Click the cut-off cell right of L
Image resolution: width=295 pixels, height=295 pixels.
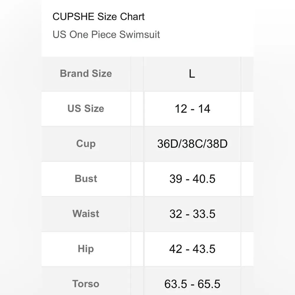[x=248, y=73]
